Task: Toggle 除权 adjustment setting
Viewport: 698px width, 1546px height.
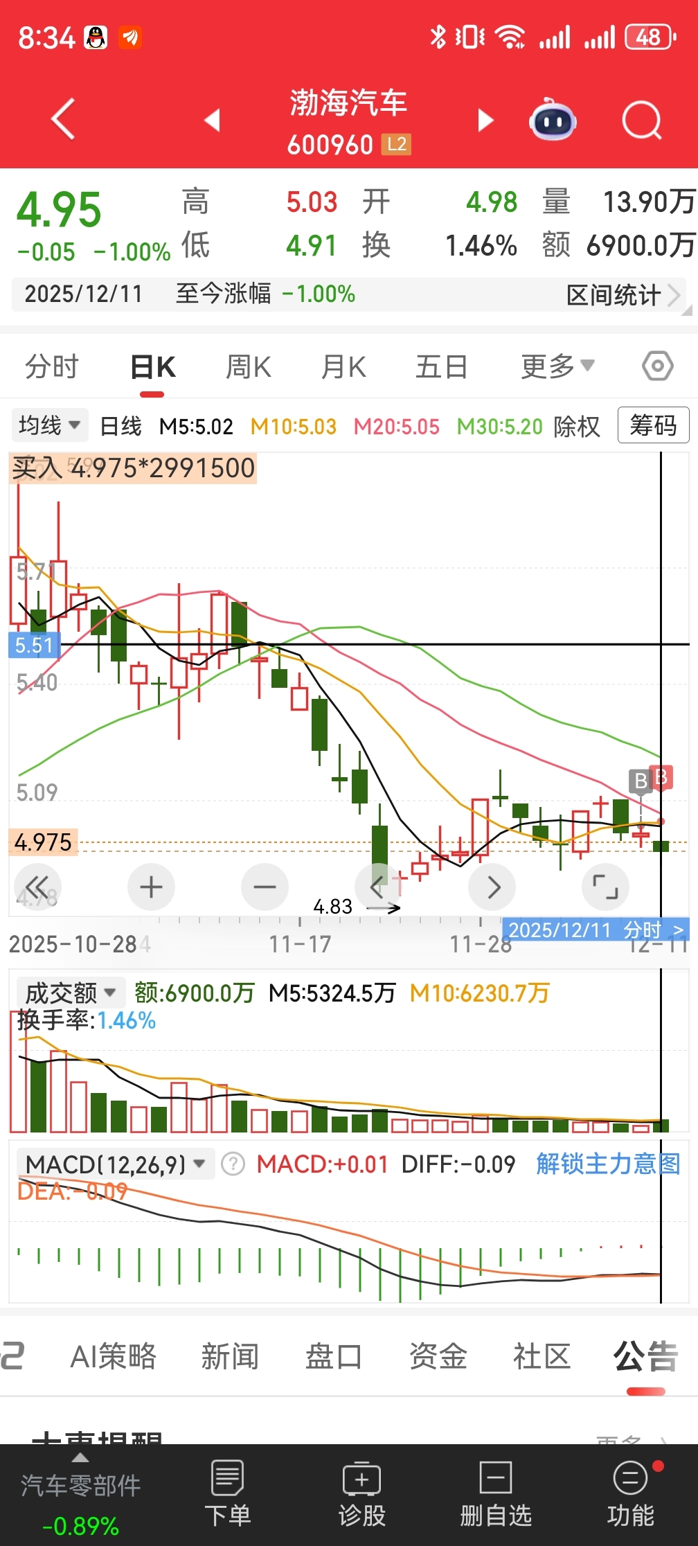Action: 577,426
